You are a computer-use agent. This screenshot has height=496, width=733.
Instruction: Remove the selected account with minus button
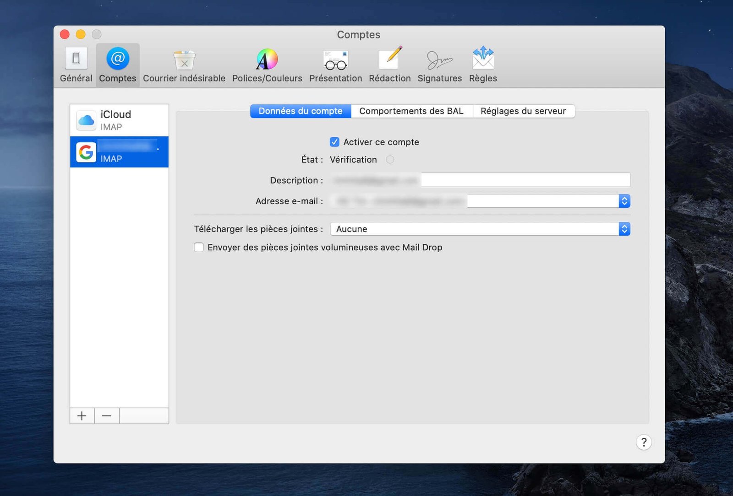coord(107,416)
